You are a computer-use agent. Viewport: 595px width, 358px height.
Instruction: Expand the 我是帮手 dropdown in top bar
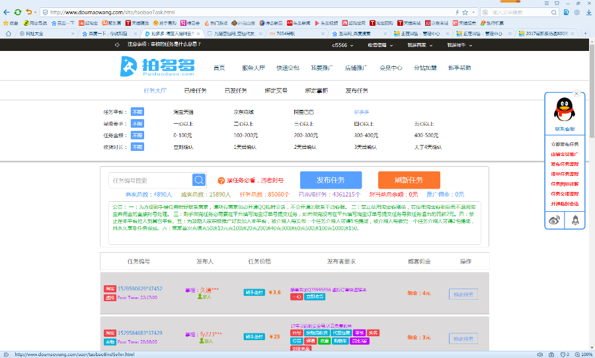click(457, 45)
